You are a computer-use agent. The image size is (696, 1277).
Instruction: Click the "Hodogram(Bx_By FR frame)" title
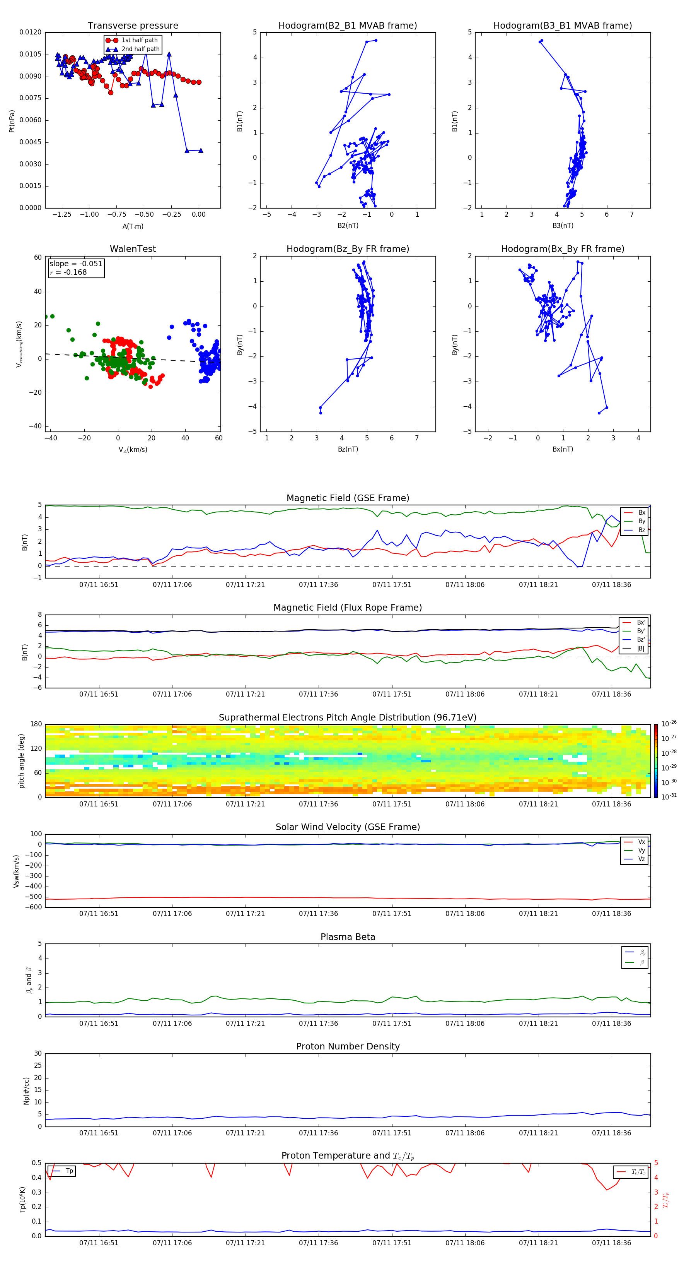pos(563,249)
